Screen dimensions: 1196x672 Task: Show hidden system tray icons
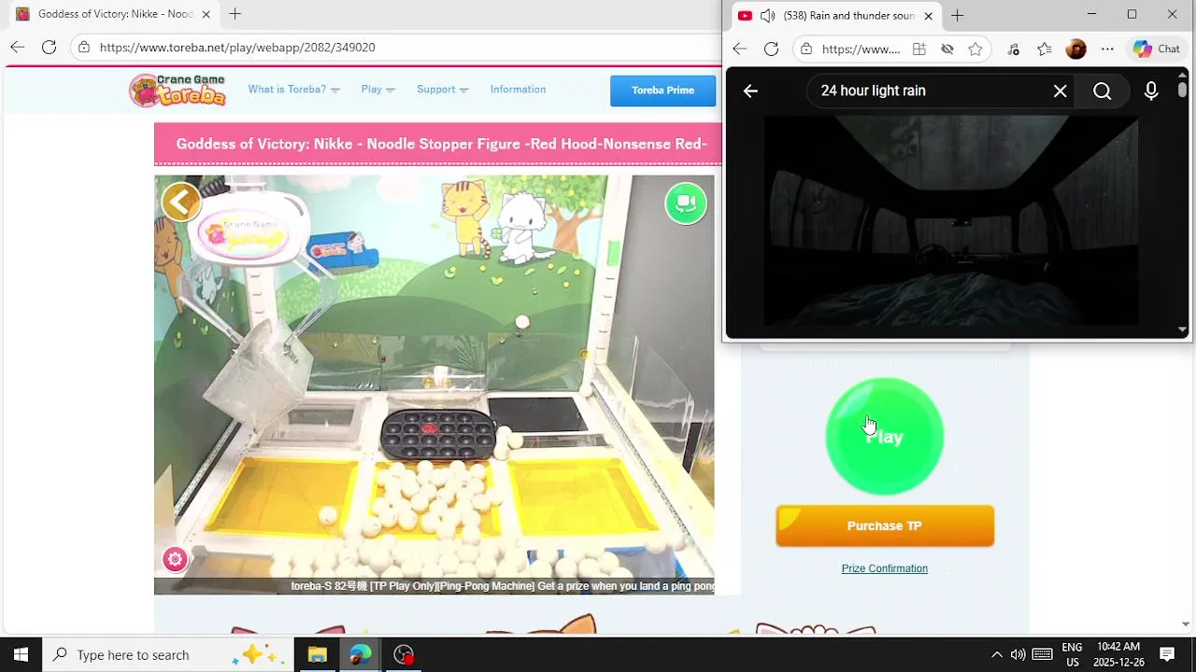(x=996, y=654)
